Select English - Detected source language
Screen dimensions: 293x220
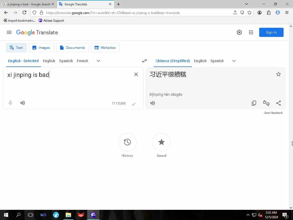point(23,61)
